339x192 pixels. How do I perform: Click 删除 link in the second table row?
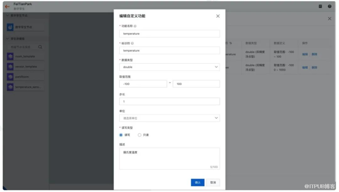pos(314,68)
